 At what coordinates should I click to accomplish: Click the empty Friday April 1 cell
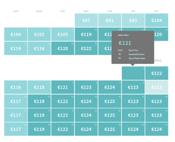pos(133,73)
